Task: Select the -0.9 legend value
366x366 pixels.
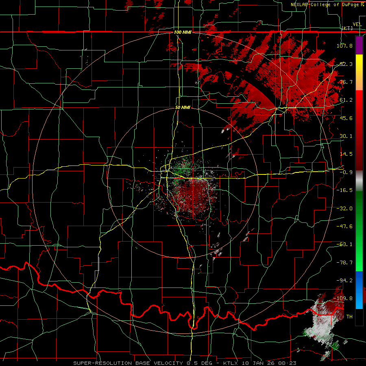Action: pyautogui.click(x=346, y=172)
